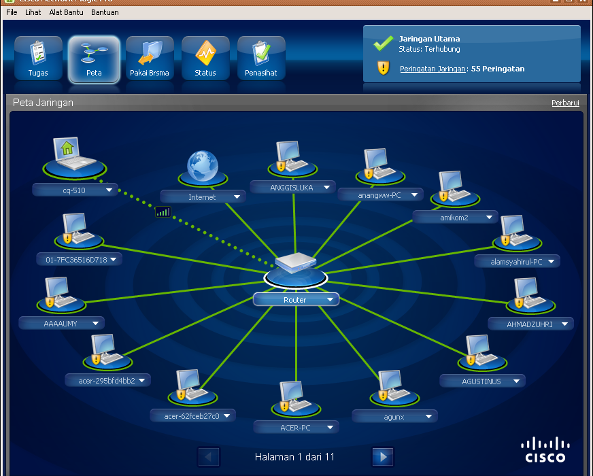Click the ANGGISLUKA computer icon
The width and height of the screenshot is (593, 476).
point(292,158)
